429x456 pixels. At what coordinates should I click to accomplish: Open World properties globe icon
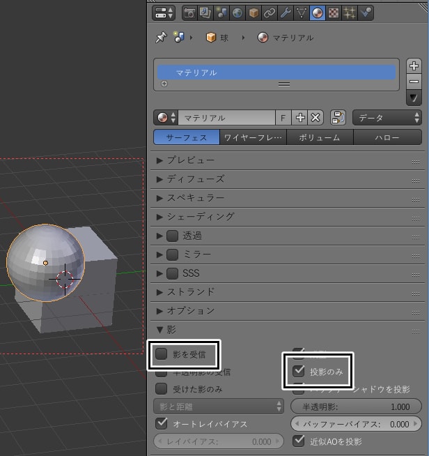tap(237, 13)
